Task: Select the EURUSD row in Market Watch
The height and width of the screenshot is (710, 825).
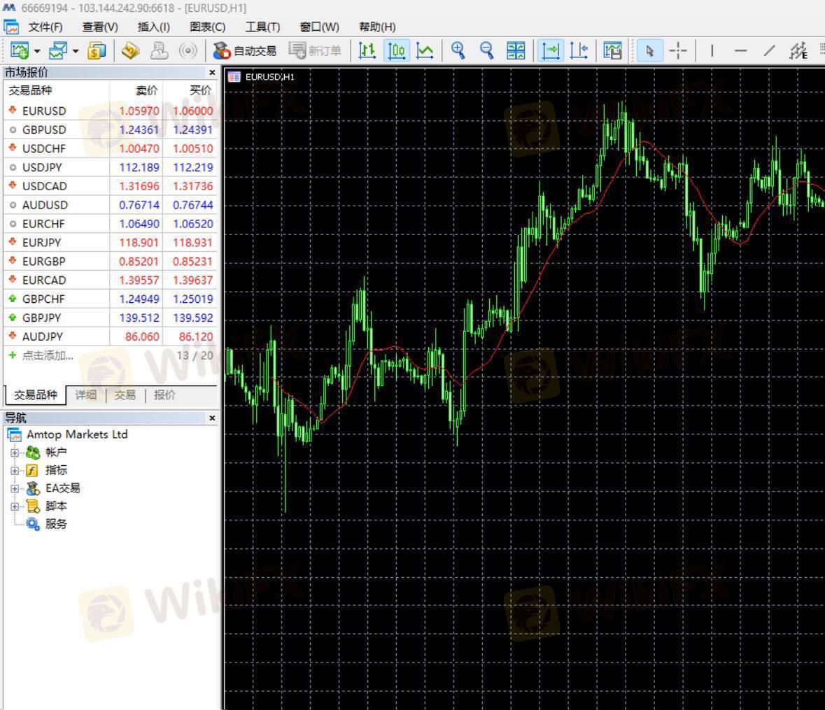Action: [111, 111]
